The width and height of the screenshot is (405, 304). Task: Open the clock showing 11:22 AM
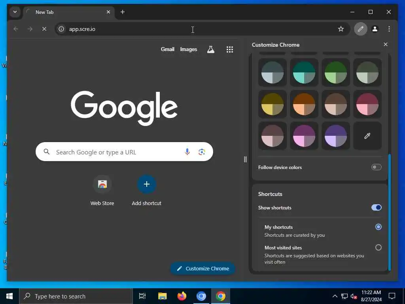click(x=371, y=296)
